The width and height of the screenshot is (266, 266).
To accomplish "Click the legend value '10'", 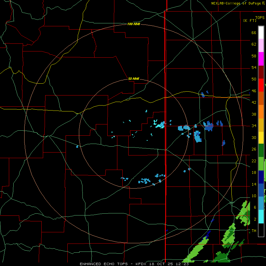I will tap(254, 196).
